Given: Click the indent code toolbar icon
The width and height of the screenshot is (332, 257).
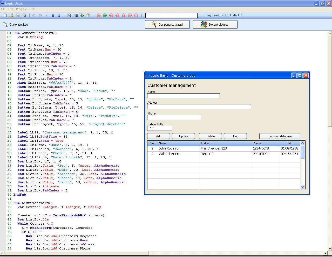Looking at the screenshot, I should coord(76,16).
